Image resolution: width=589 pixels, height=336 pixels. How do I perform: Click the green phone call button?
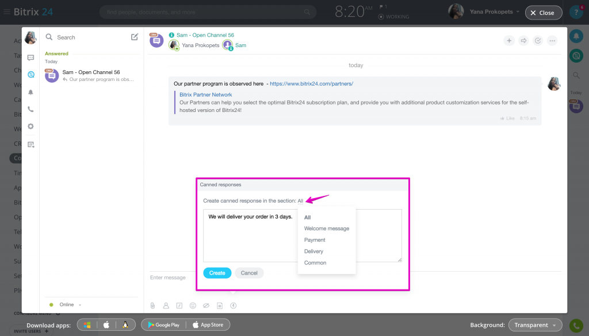point(576,325)
